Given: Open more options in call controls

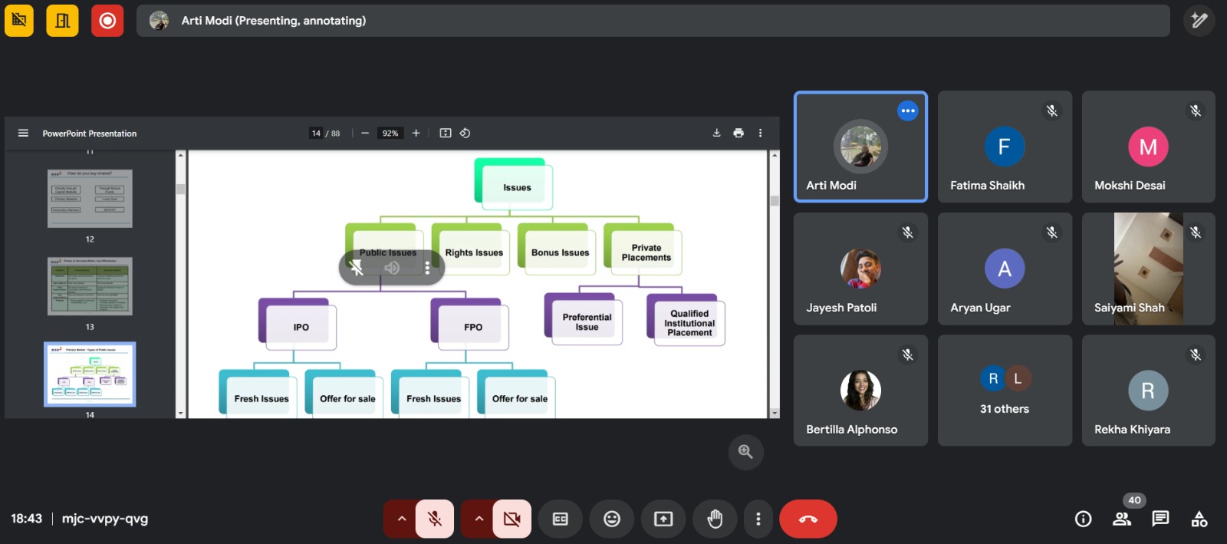Looking at the screenshot, I should click(758, 519).
